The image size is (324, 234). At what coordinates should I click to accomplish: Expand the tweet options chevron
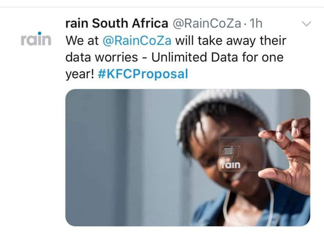[307, 23]
